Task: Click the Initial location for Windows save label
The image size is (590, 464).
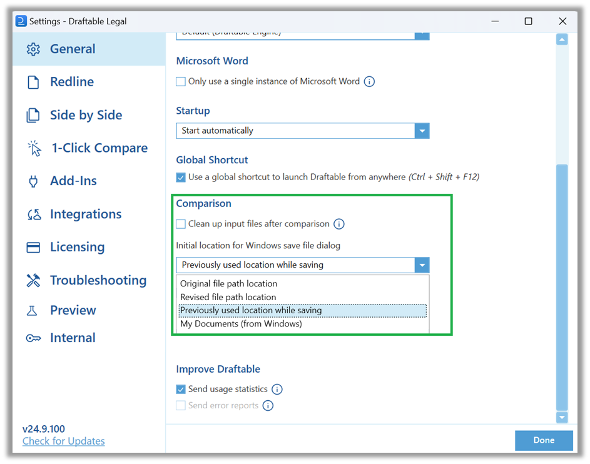Action: pos(258,246)
